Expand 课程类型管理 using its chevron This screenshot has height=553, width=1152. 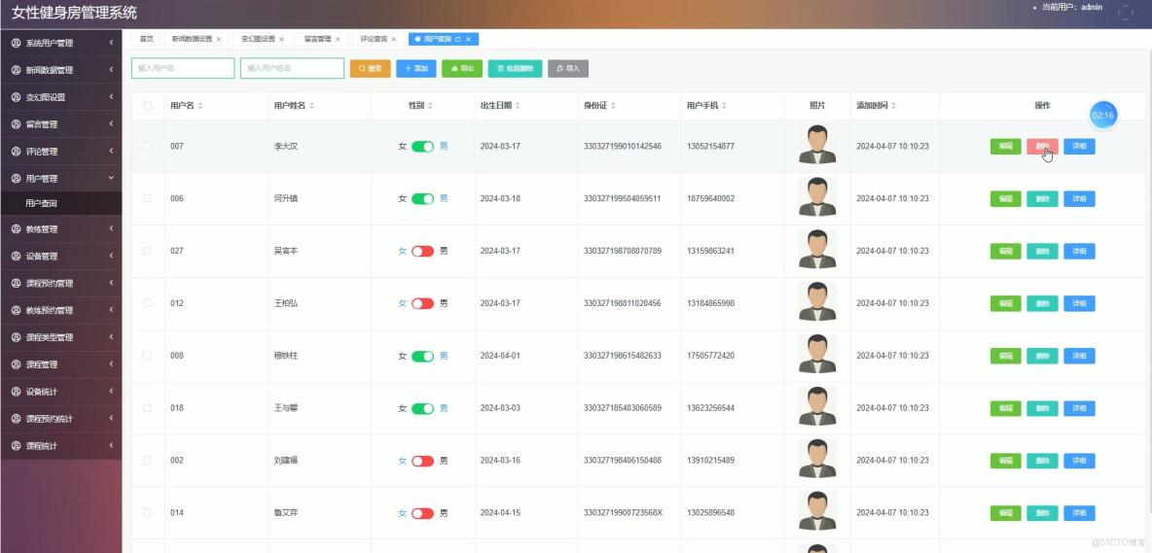point(111,336)
